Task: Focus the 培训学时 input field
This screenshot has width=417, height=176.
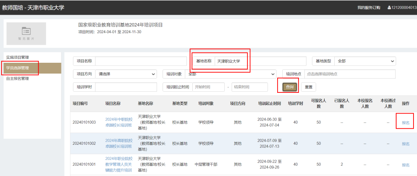Action: click(126, 87)
